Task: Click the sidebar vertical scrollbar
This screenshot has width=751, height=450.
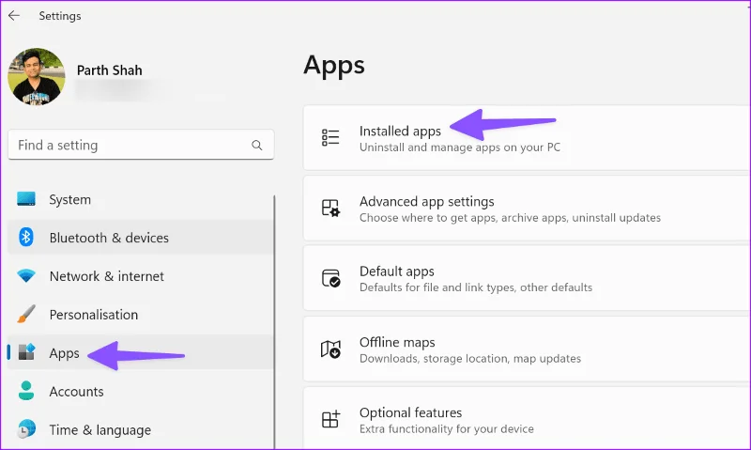Action: tap(274, 321)
